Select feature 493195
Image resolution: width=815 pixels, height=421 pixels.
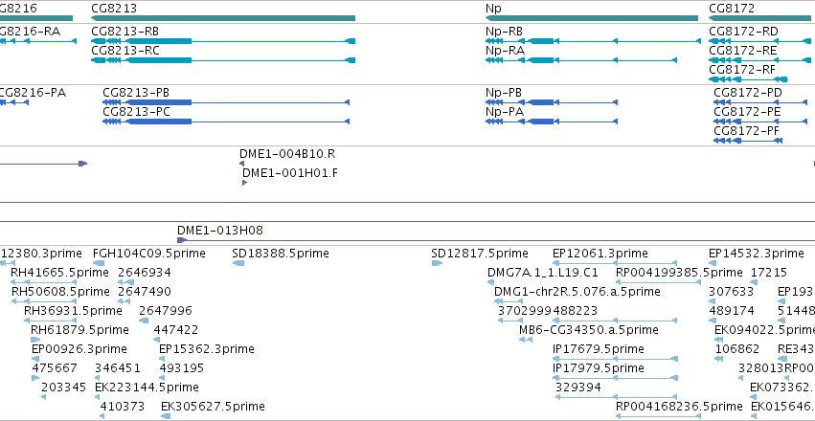pyautogui.click(x=162, y=378)
